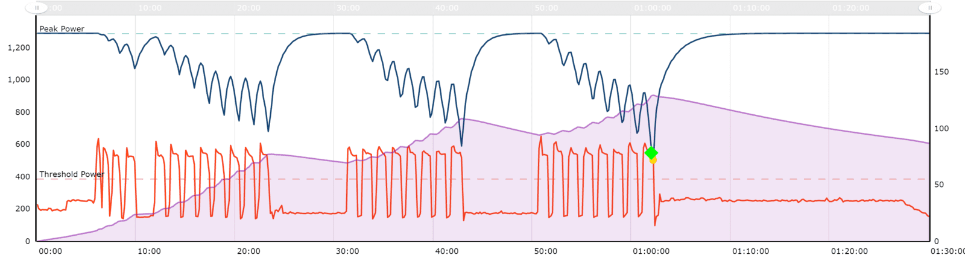The height and width of the screenshot is (261, 965).
Task: Click the 10:00 mark on top scrubber
Action: coord(150,8)
